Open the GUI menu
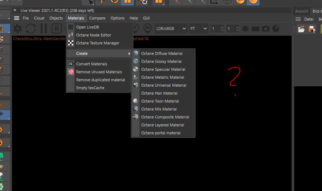The height and width of the screenshot is (191, 322). pyautogui.click(x=146, y=18)
